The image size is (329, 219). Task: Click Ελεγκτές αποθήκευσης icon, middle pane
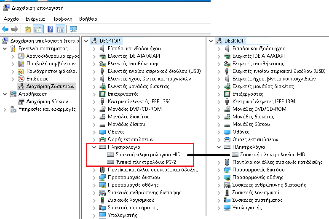coord(102,64)
